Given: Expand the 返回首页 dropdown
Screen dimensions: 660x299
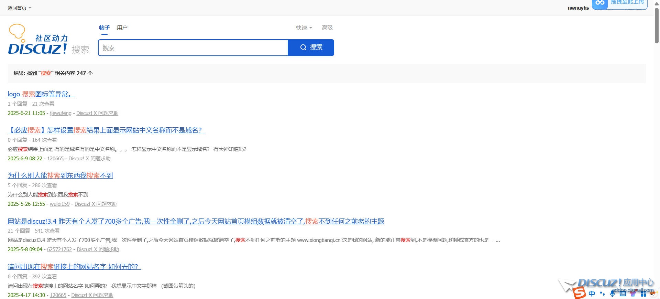Looking at the screenshot, I should 19,8.
